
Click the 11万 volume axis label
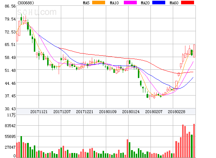tap(11, 115)
